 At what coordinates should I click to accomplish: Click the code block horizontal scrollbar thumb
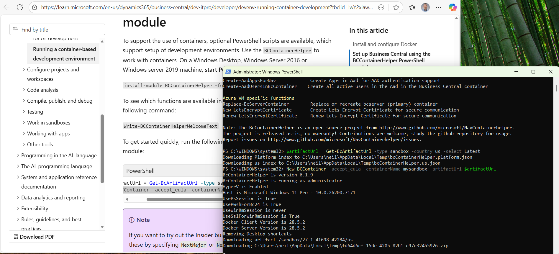pos(184,199)
